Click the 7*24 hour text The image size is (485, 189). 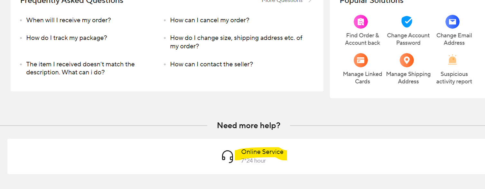point(253,161)
